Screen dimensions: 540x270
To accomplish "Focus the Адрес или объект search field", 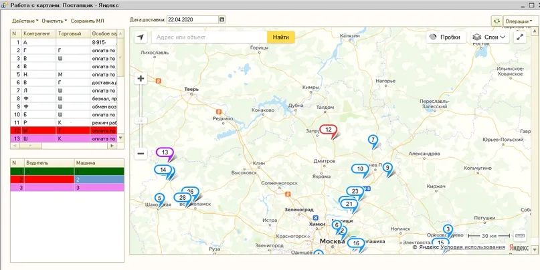I will coord(209,37).
